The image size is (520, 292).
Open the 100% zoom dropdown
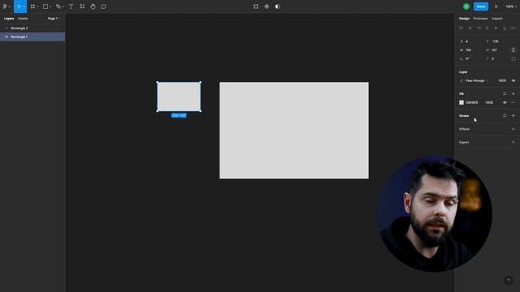[510, 6]
